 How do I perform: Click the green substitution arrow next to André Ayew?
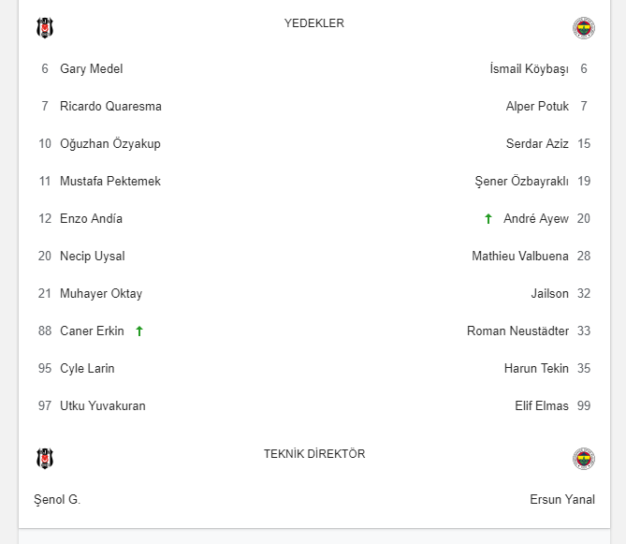(x=488, y=219)
